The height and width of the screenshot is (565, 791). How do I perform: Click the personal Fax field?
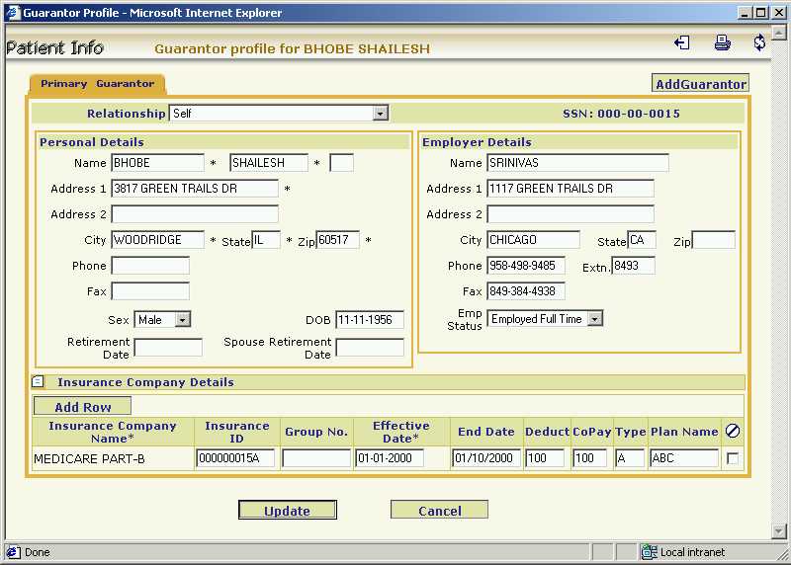coord(150,291)
